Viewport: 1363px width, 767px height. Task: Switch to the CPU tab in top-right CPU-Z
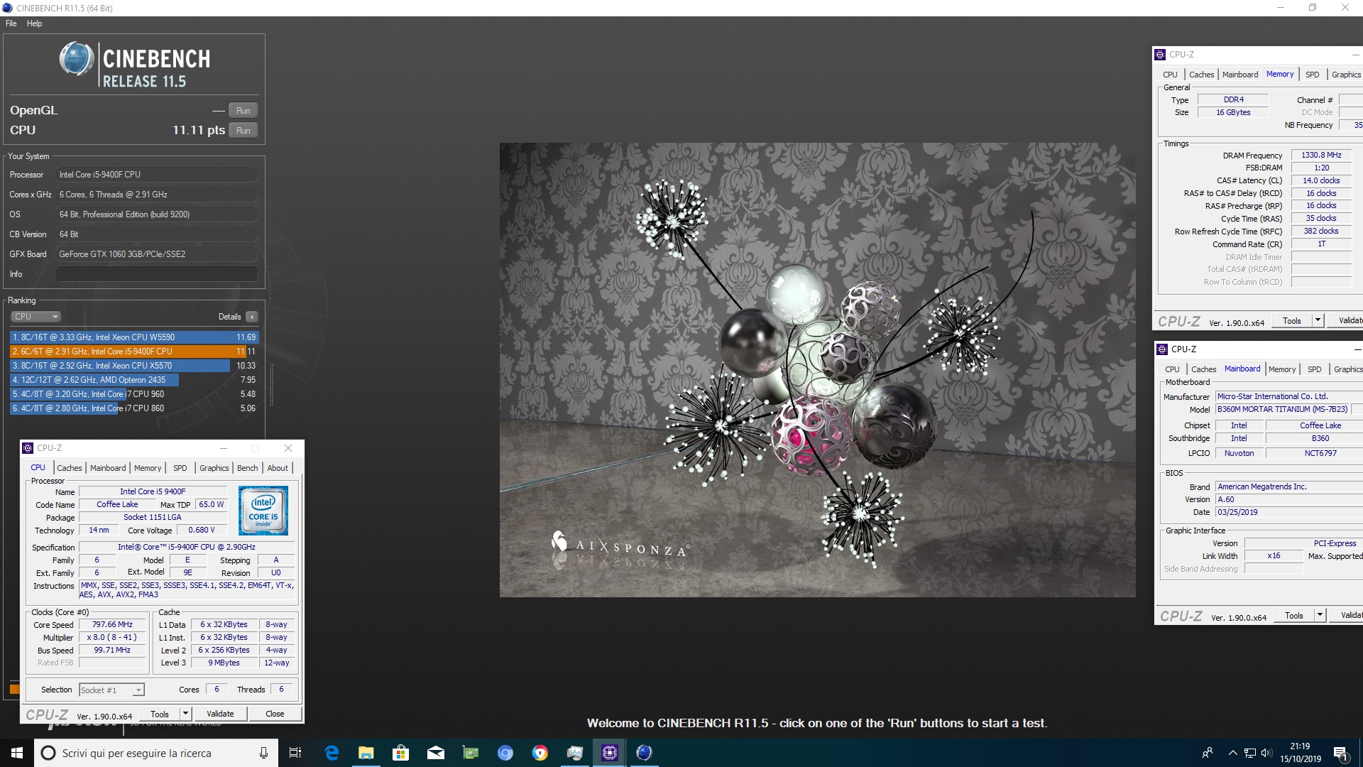point(1170,75)
